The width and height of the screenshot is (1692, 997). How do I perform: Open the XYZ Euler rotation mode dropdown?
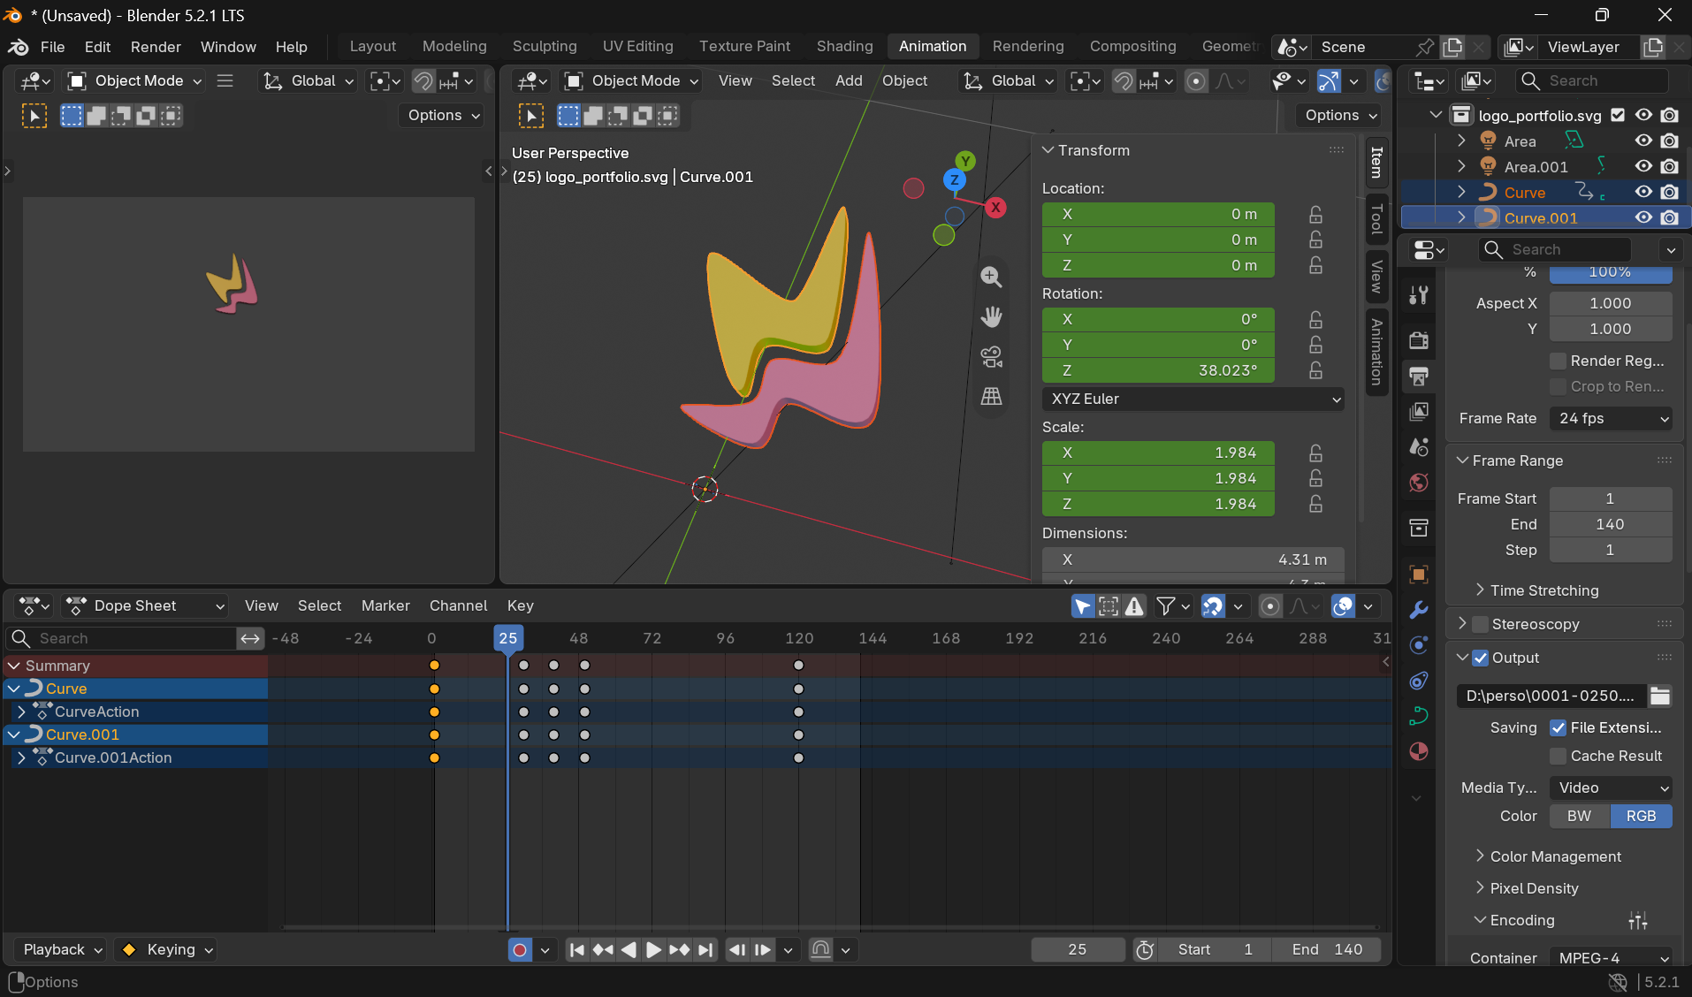tap(1193, 399)
